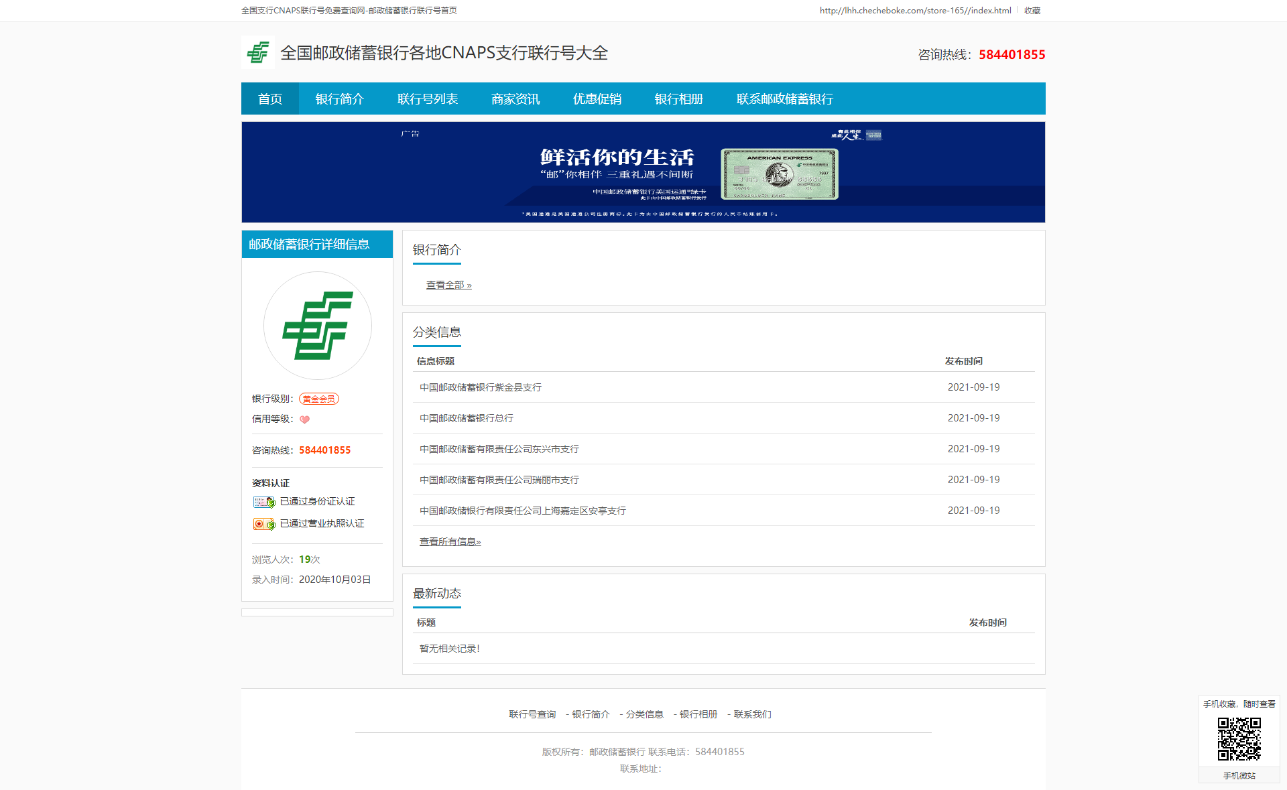Click the 已通过身份证认证 text

[318, 501]
